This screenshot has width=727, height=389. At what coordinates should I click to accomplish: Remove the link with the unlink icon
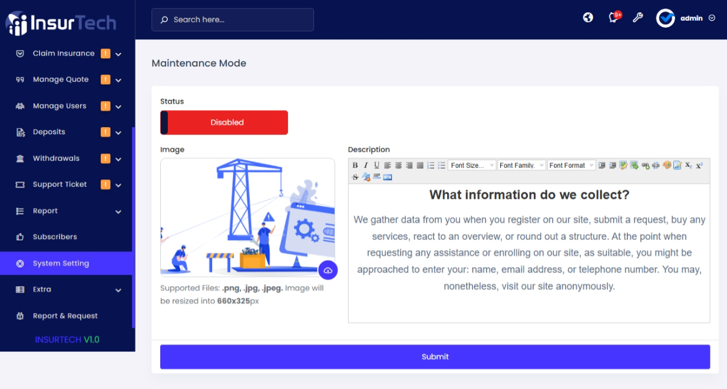pos(656,165)
